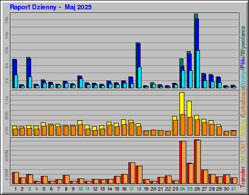
Task: Click the orange transfer bar for day 17
Action: click(x=133, y=173)
